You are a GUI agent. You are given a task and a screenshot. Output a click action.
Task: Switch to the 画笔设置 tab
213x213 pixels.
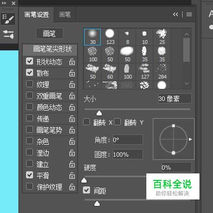coord(37,15)
